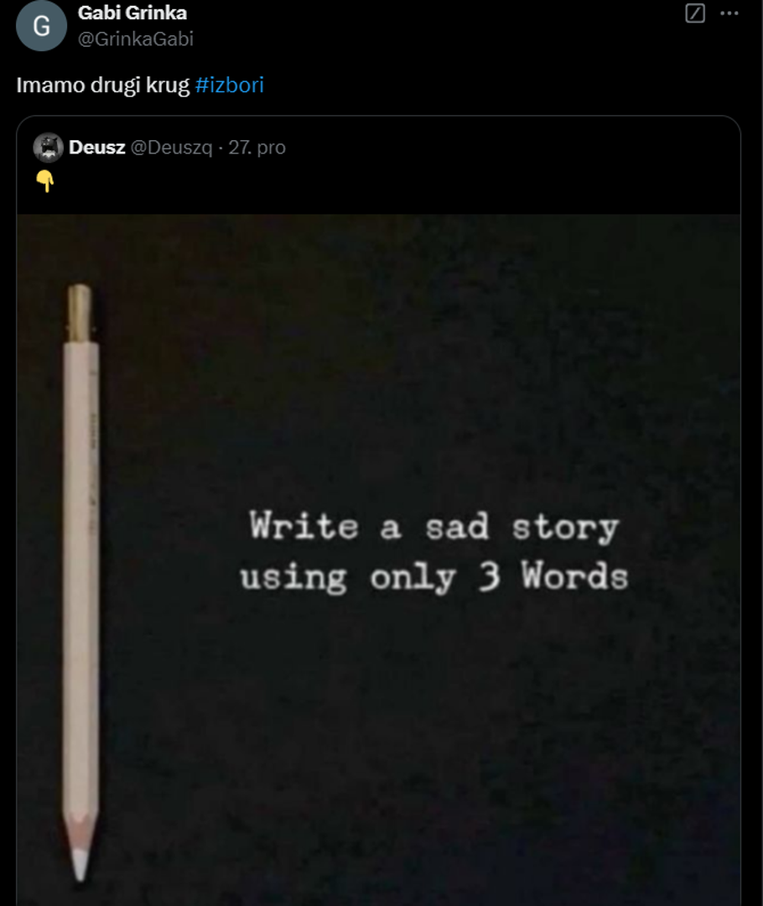
Task: Click the "Imamo drugi krug" post text
Action: 103,86
